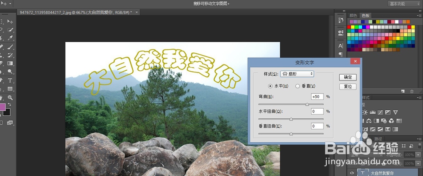Click the 水平扭曲 slider track
423x176 pixels.
point(291,119)
